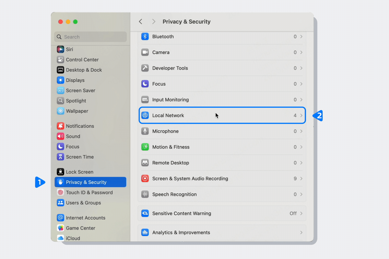Click the Game Center colorful icon
The image size is (389, 259).
(60, 228)
